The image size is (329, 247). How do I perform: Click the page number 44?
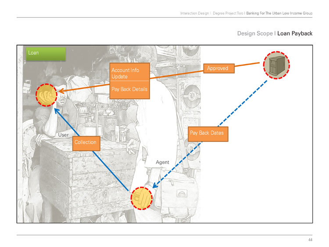click(x=310, y=240)
